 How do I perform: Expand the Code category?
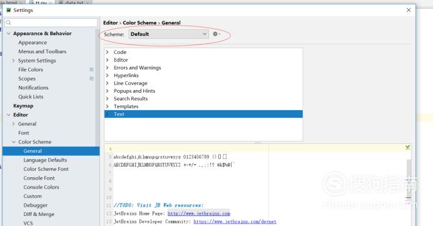pyautogui.click(x=108, y=52)
